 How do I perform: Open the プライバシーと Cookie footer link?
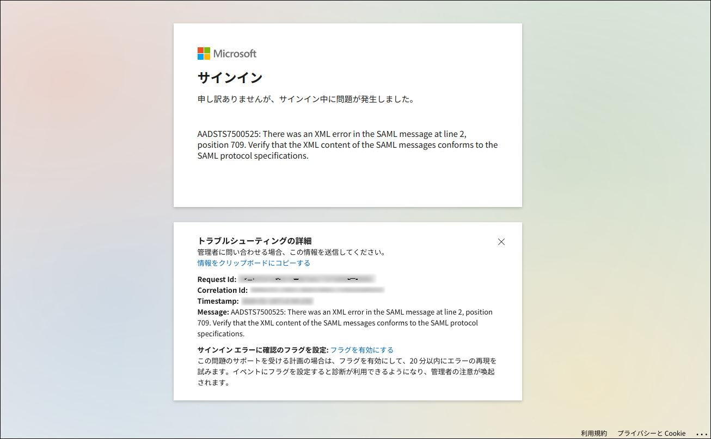pos(651,433)
